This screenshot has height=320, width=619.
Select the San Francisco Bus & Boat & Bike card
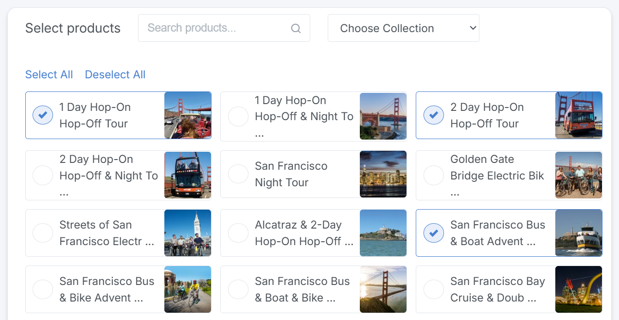click(301, 289)
